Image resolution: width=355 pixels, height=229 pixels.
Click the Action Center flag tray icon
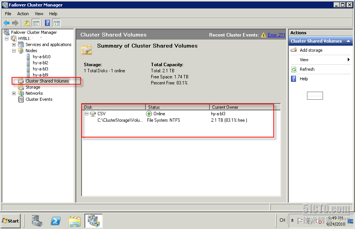(x=300, y=221)
